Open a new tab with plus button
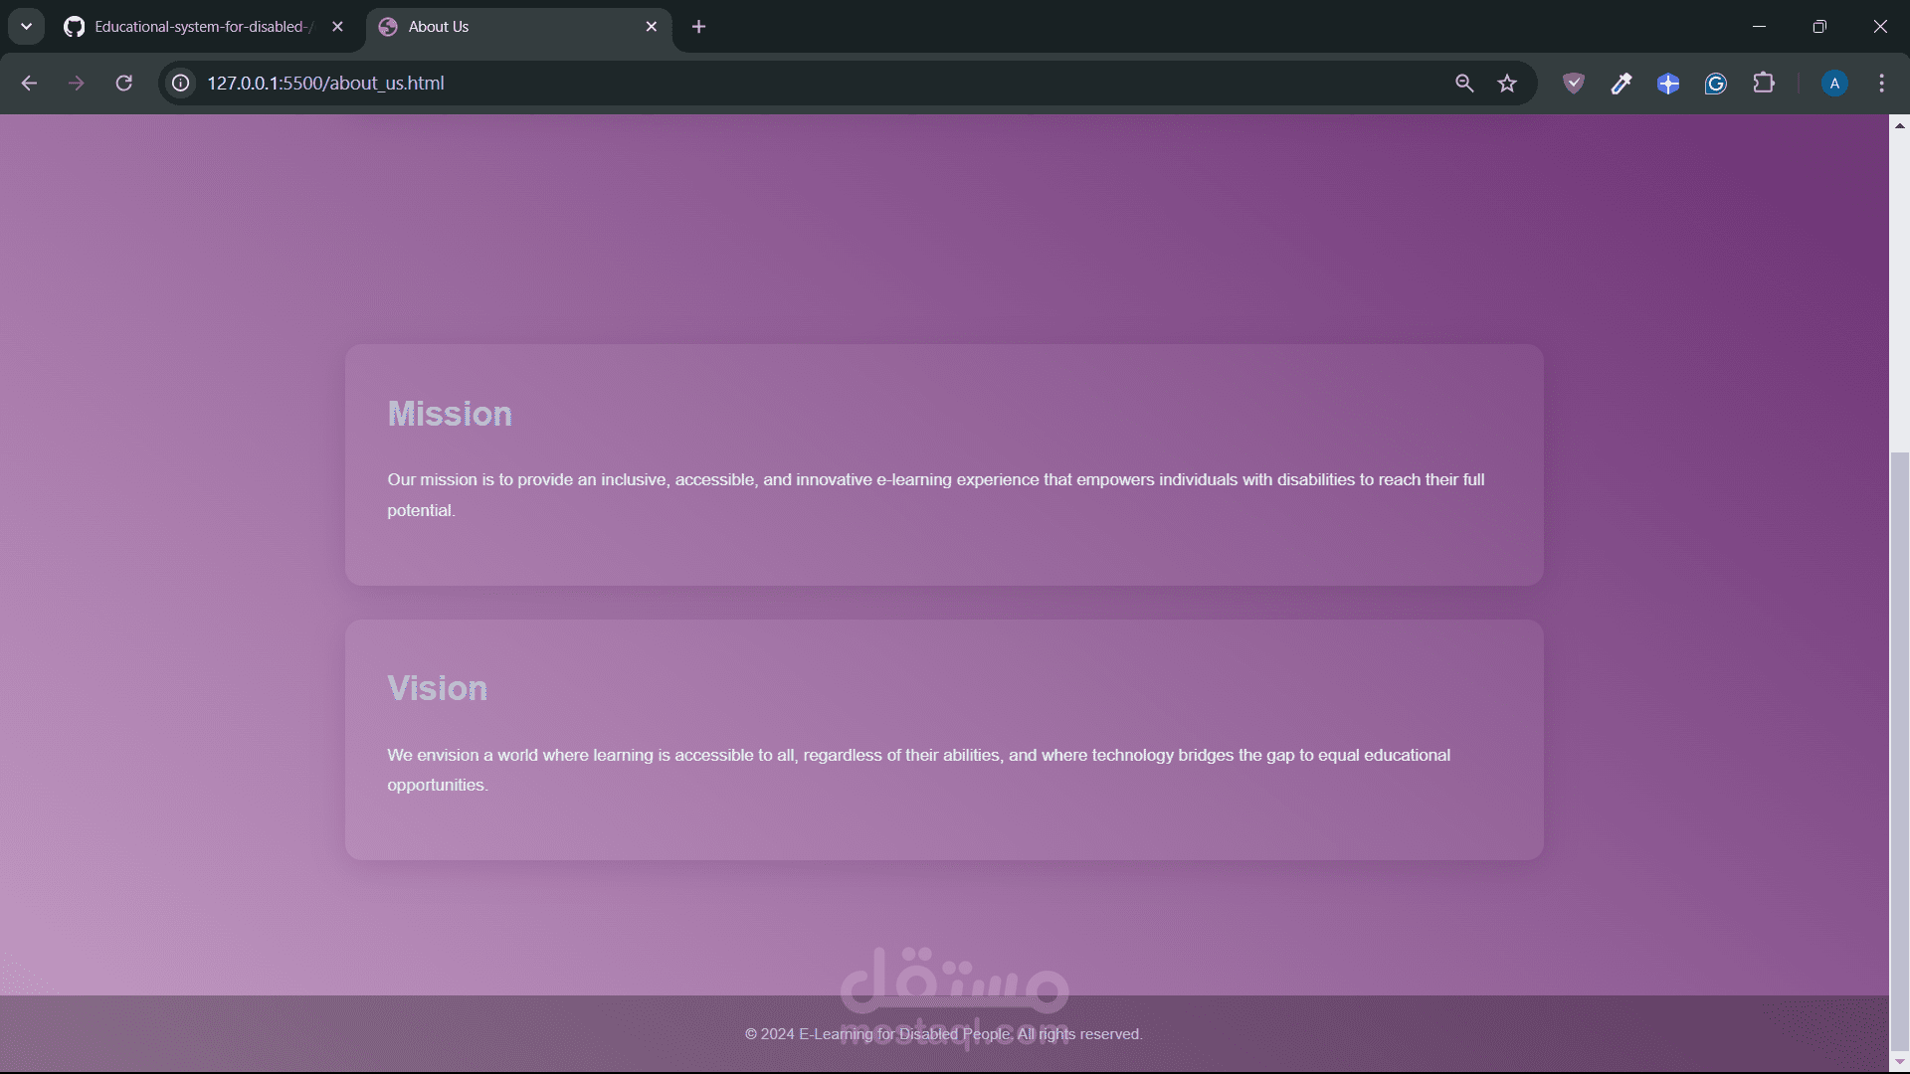Image resolution: width=1910 pixels, height=1074 pixels. pyautogui.click(x=698, y=27)
